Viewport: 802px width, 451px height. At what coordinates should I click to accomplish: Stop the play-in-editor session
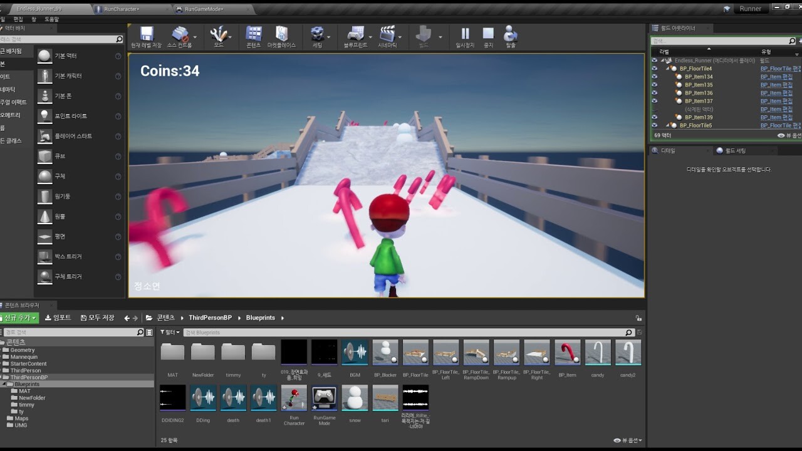point(488,35)
